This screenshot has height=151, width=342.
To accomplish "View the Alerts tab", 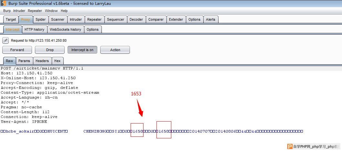I will tap(211, 19).
